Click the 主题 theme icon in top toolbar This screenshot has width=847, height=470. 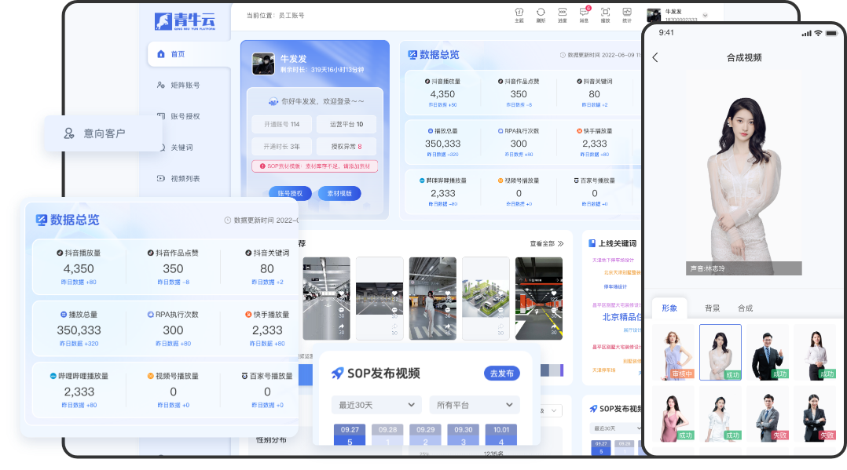pos(519,14)
